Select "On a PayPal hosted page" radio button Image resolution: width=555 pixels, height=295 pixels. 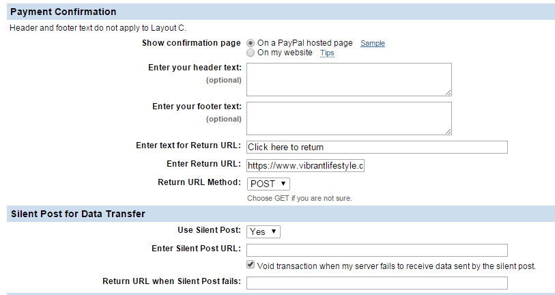point(251,43)
